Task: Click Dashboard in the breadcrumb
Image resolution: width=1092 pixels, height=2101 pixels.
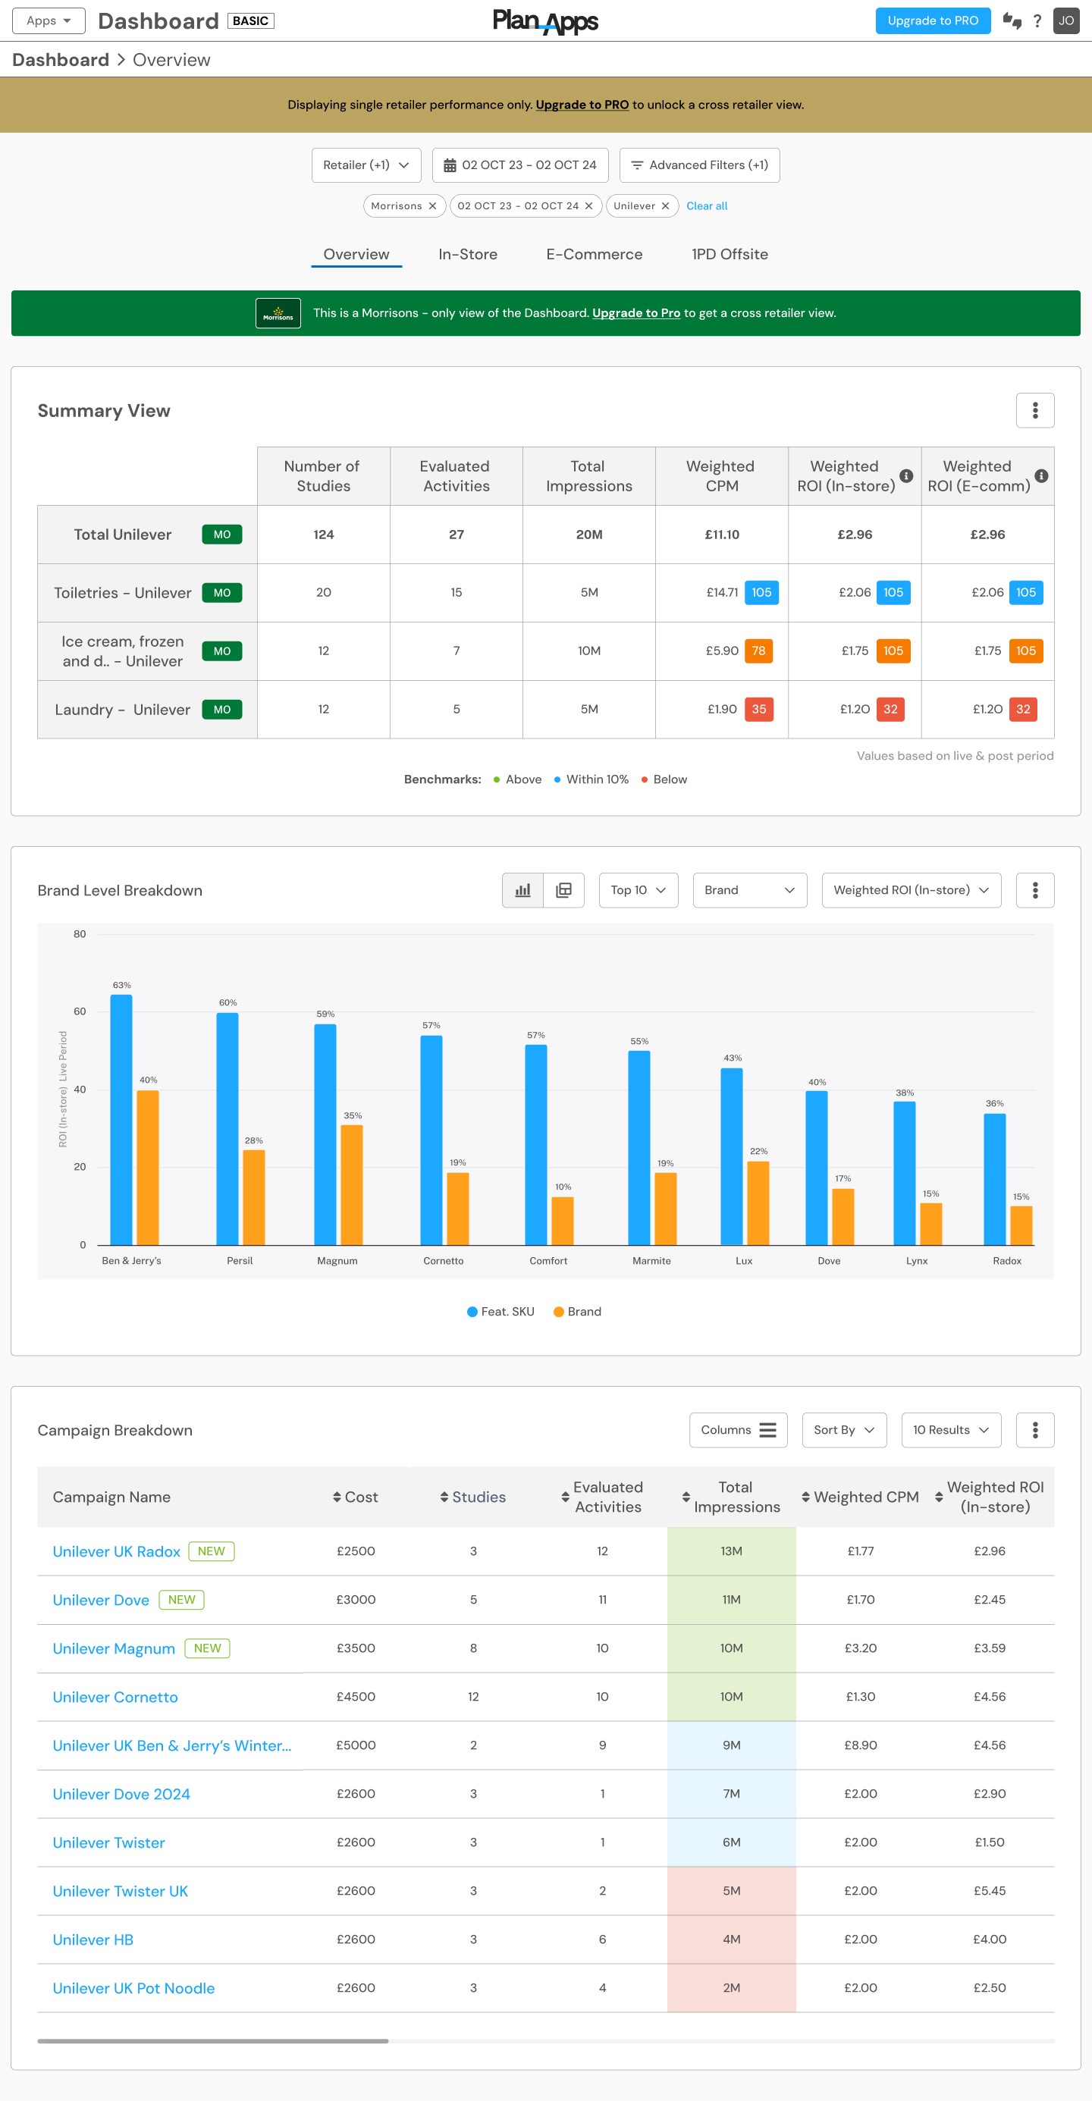Action: point(61,60)
